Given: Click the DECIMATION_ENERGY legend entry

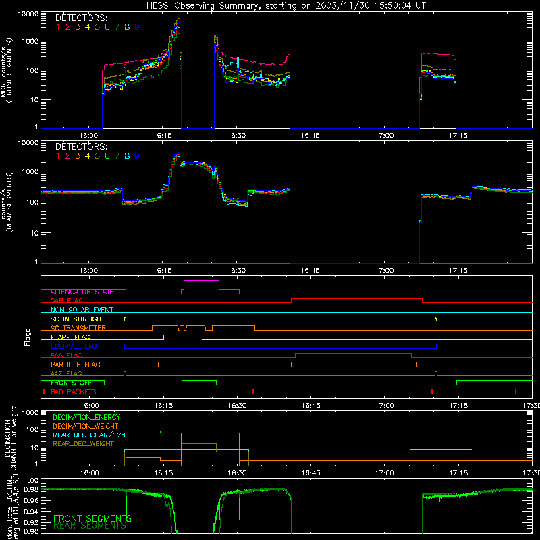Looking at the screenshot, I should coord(86,417).
